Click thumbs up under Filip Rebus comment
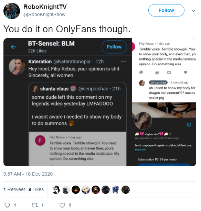This screenshot has width=201, height=211. point(141,72)
